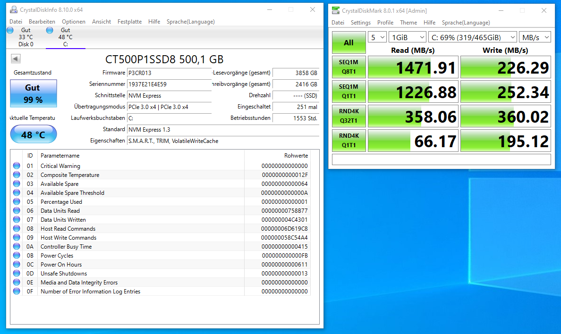561x334 pixels.
Task: Select the Disk 0 status orb at 33 °C
Action: click(x=10, y=30)
